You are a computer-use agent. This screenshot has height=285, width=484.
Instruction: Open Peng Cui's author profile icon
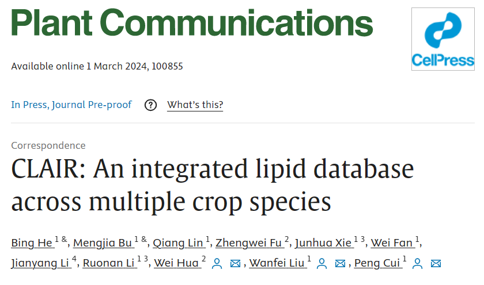click(418, 264)
